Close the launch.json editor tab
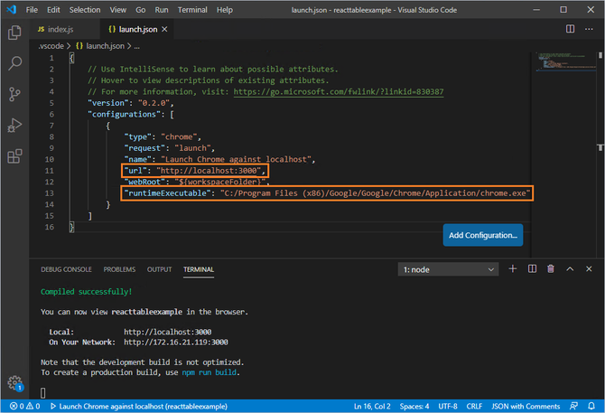605x413 pixels. point(164,29)
